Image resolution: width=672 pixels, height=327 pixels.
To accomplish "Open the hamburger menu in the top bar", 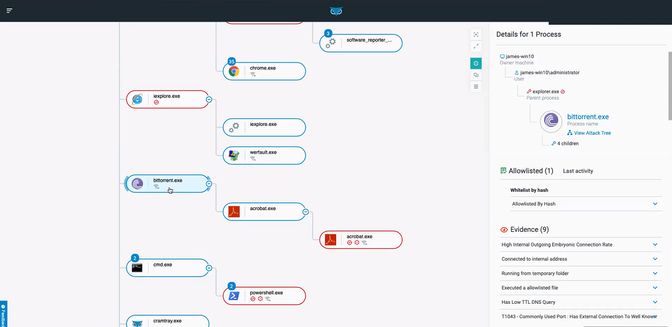I will point(9,11).
